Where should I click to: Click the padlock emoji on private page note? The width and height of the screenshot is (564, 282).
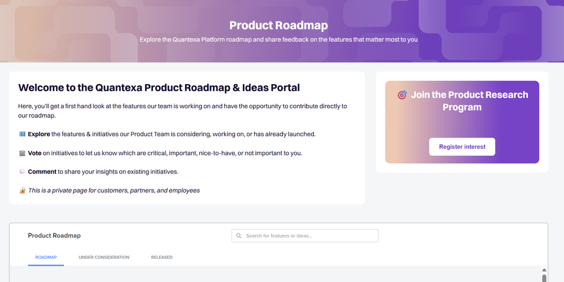click(23, 191)
